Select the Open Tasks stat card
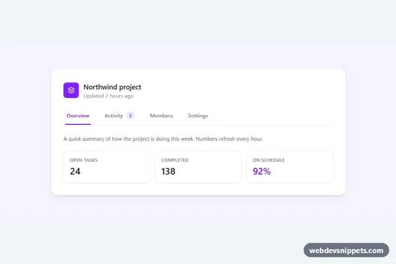Viewport: 396px width, 264px height. coord(107,167)
